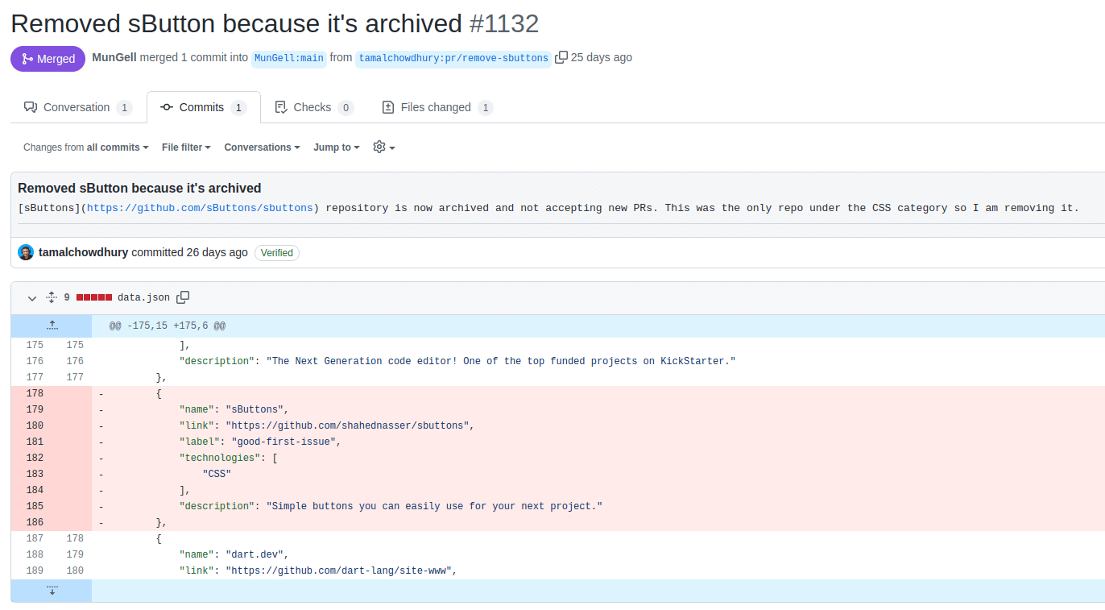Open the 'Changes from all commits' dropdown
The width and height of the screenshot is (1105, 610).
(86, 147)
